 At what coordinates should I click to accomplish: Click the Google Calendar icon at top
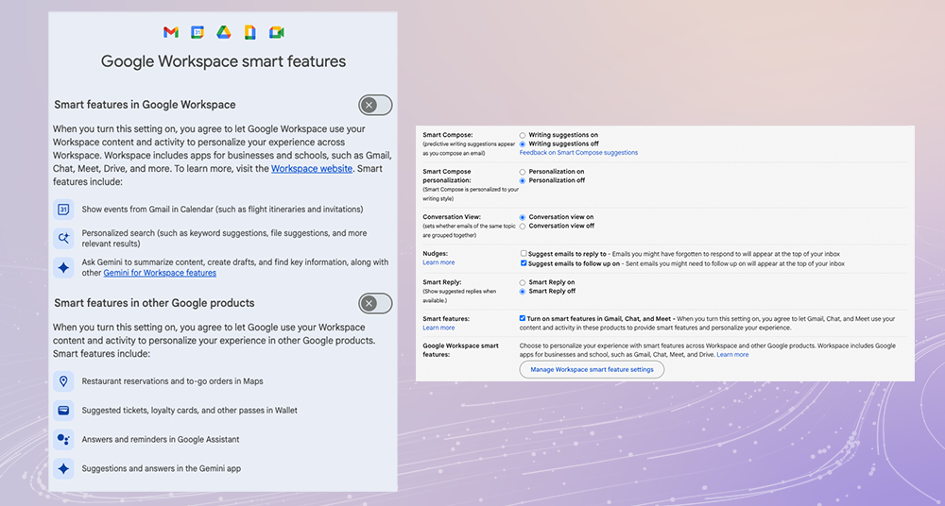tap(198, 32)
